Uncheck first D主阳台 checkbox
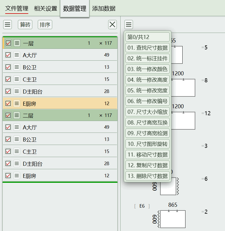This screenshot has height=231, width=225. 8,91
